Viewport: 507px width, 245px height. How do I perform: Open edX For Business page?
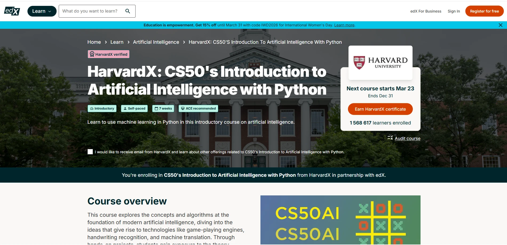click(x=425, y=11)
